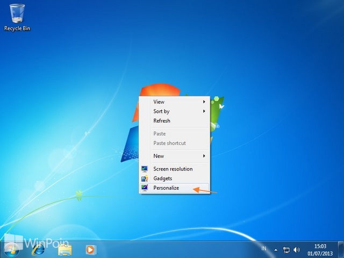Click the Gadgets icon in menu
This screenshot has width=344, height=258.
[145, 178]
